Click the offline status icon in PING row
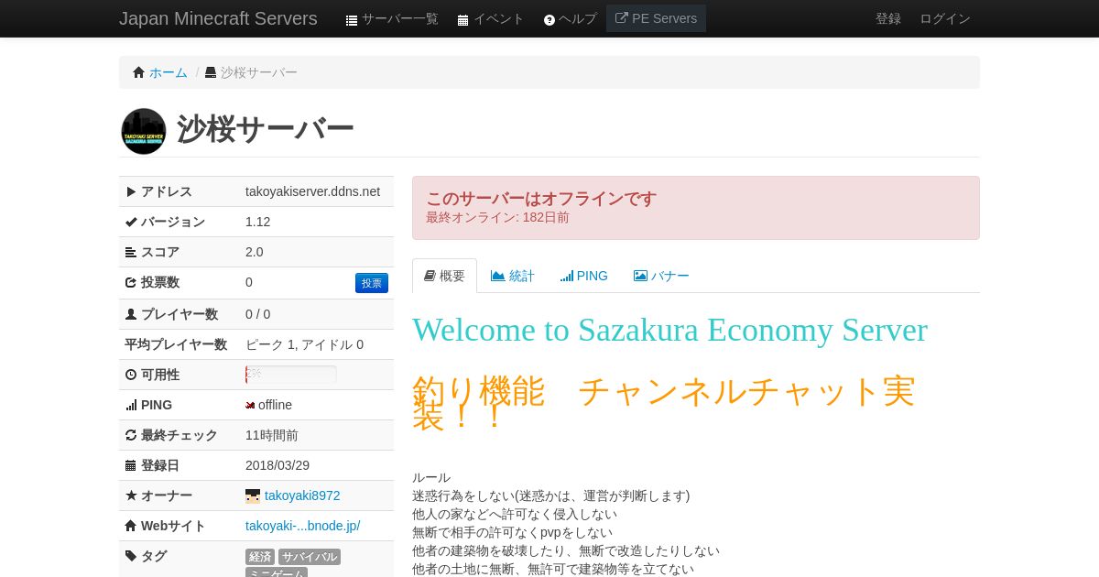This screenshot has height=577, width=1099. 250,405
